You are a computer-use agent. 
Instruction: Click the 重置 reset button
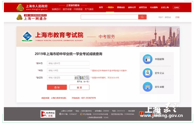pos(79,87)
